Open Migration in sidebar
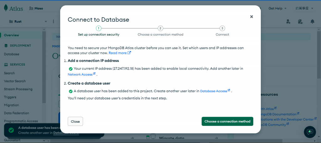 pyautogui.click(x=12, y=105)
